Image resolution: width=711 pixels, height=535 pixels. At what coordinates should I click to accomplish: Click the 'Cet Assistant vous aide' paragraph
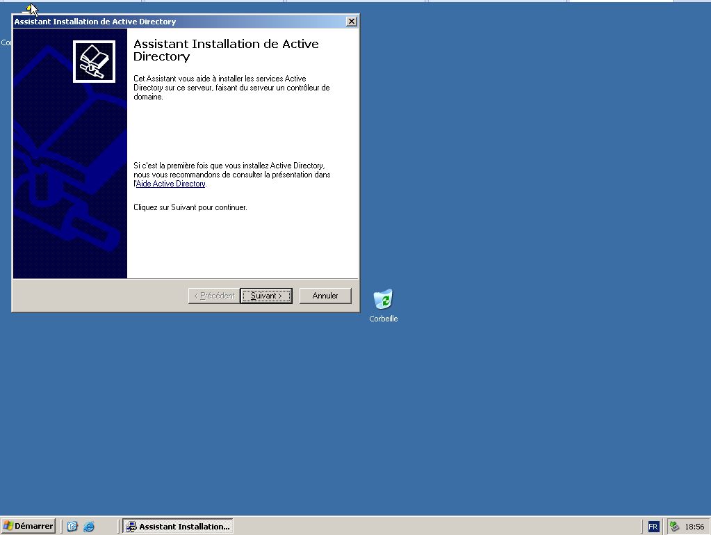231,88
